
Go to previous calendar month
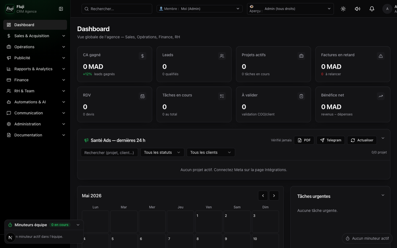coord(263,196)
